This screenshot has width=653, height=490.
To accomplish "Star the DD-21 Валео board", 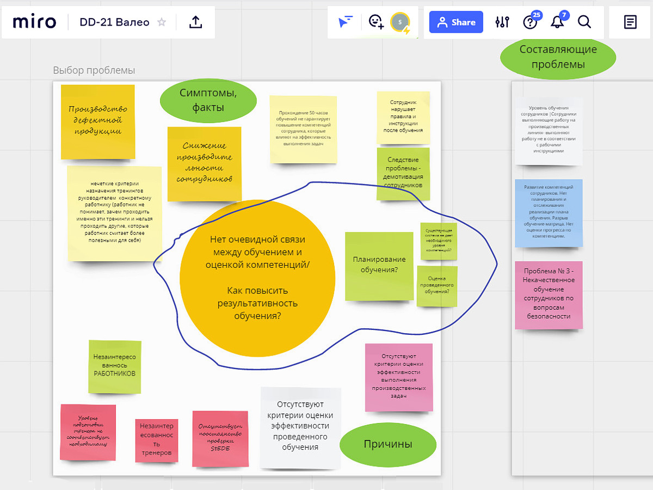I will (x=162, y=22).
